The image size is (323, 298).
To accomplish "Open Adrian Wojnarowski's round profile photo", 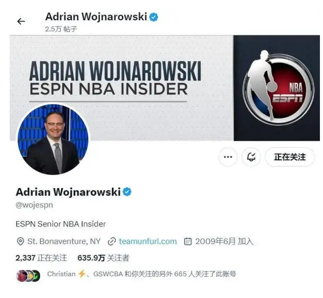I will 53,139.
